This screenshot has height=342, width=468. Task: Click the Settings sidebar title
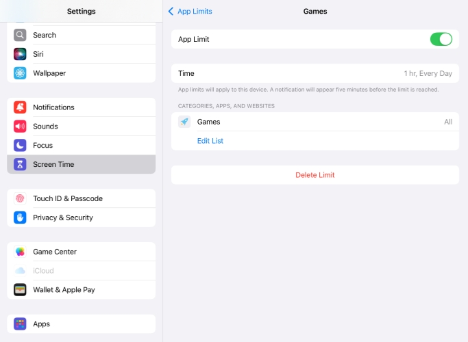[x=81, y=12]
